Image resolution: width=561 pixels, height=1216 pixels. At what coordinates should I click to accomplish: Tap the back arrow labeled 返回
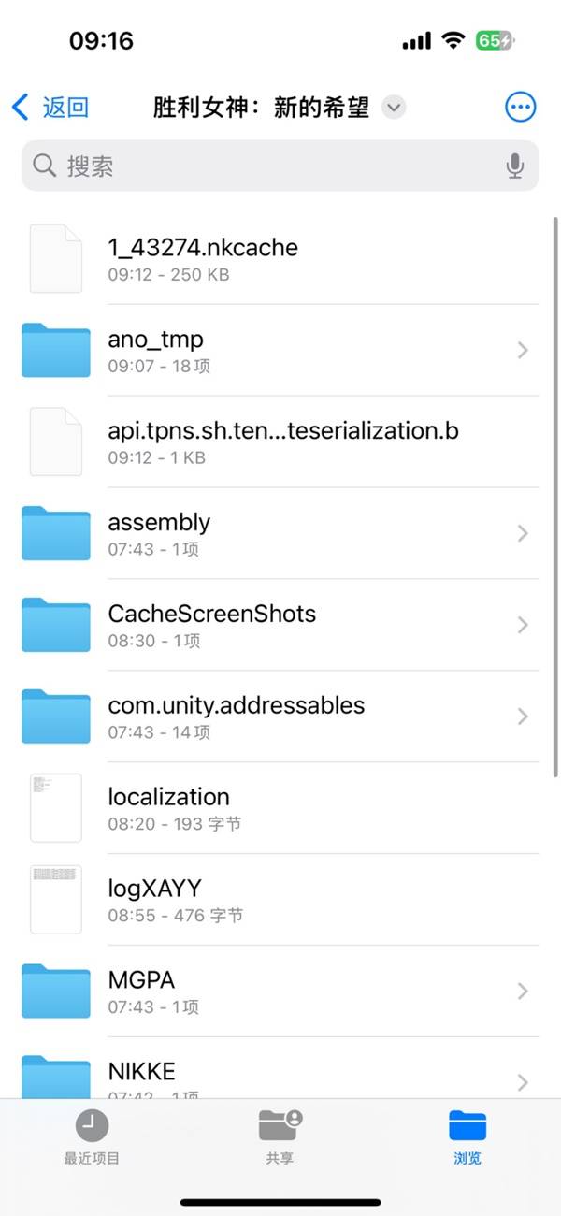pyautogui.click(x=50, y=107)
